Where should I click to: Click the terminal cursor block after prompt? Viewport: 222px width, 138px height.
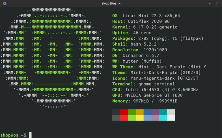pyautogui.click(x=30, y=135)
